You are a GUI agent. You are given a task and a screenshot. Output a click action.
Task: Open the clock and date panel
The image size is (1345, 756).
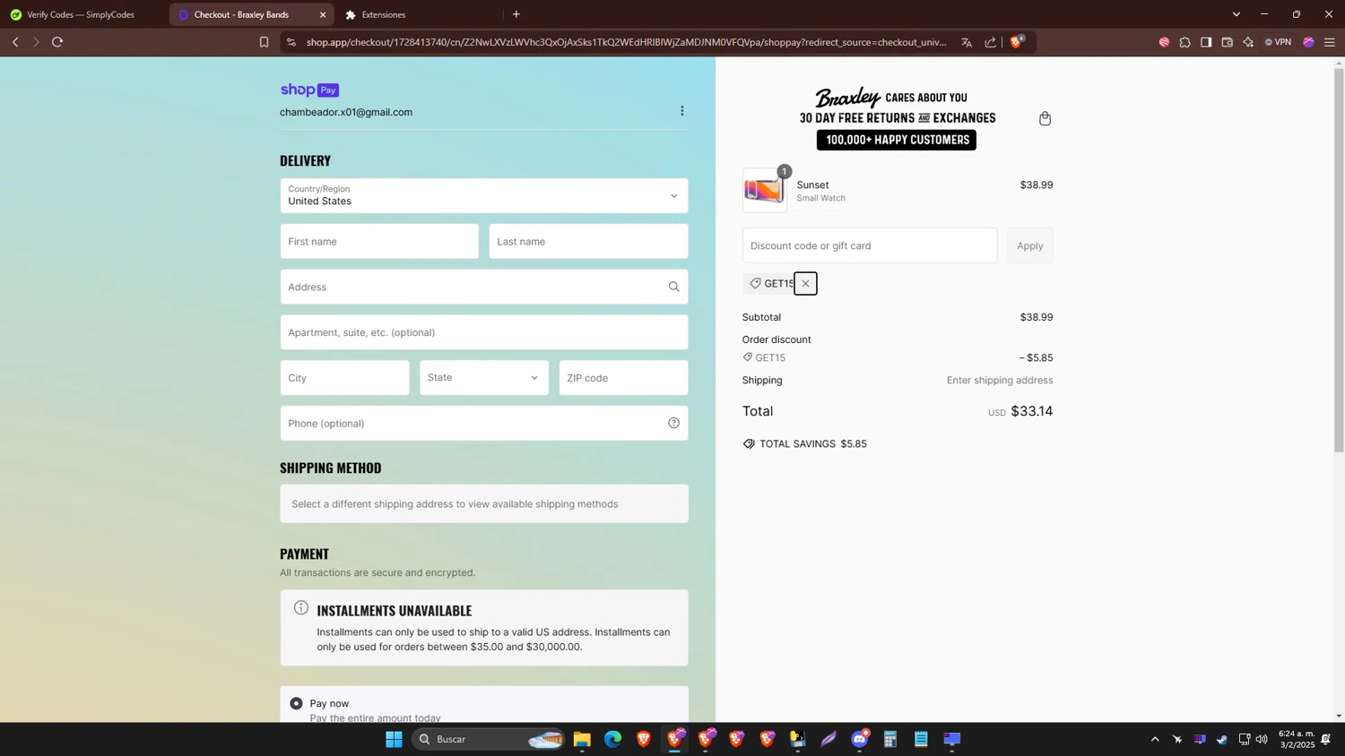[1297, 739]
